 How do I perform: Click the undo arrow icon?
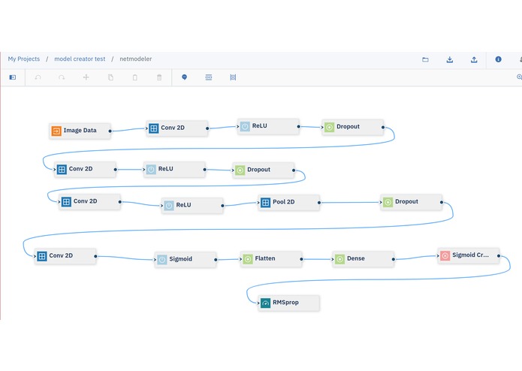38,77
